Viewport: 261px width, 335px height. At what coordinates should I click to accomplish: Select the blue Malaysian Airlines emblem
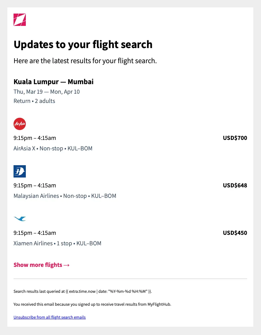pos(19,171)
